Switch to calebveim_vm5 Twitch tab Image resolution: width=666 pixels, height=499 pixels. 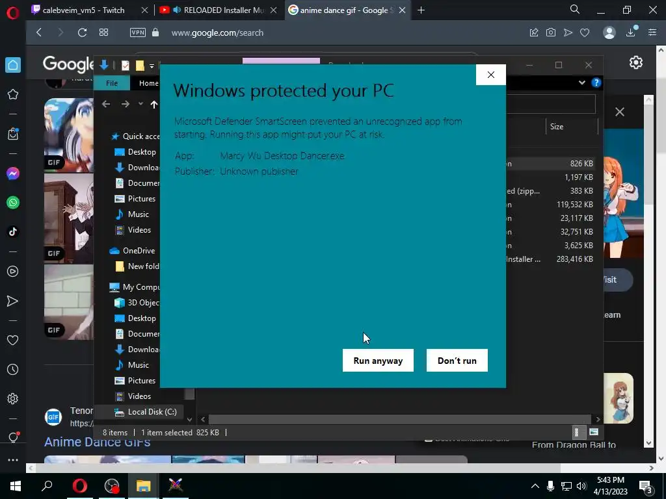(83, 10)
